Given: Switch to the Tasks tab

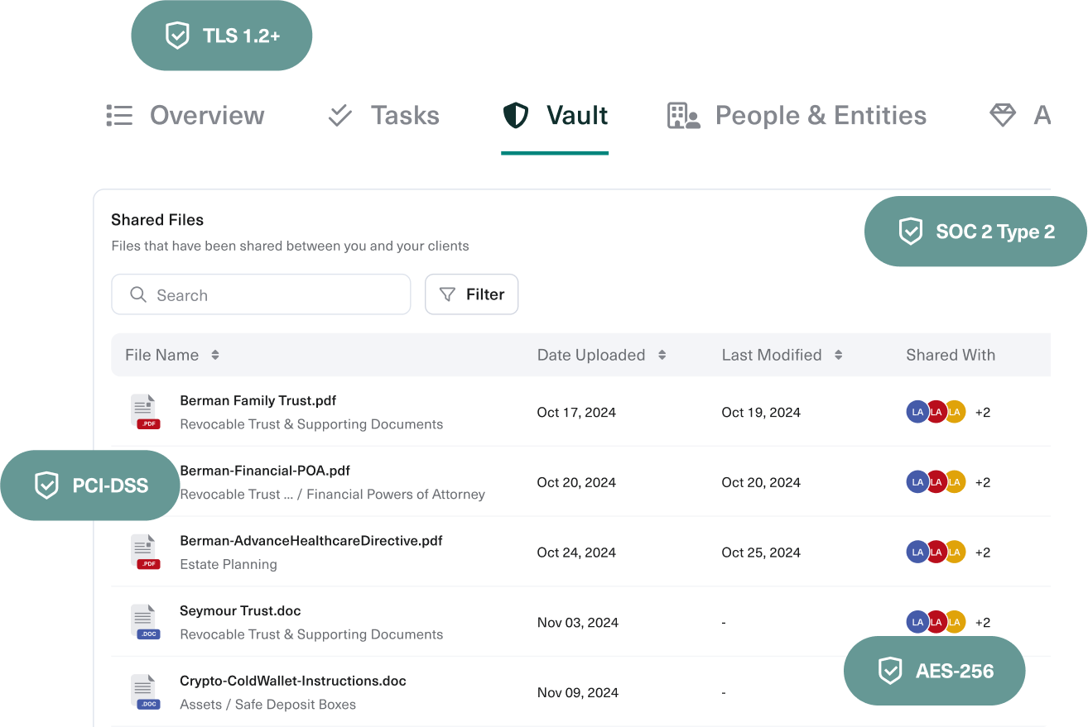Looking at the screenshot, I should click(383, 116).
